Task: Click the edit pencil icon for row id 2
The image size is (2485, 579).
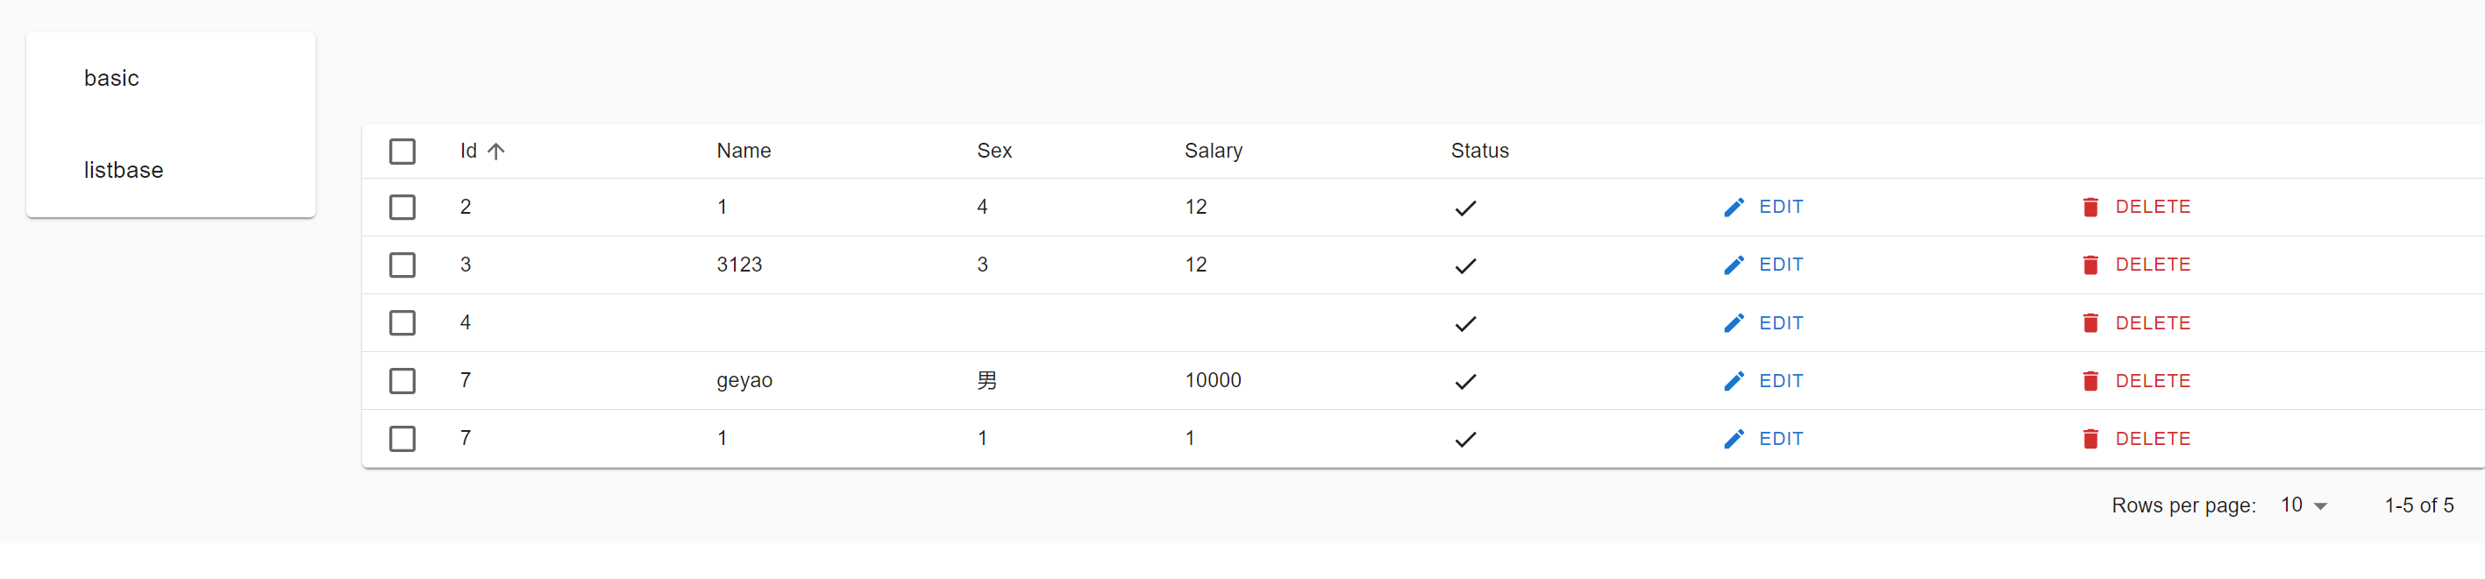Action: coord(1734,206)
